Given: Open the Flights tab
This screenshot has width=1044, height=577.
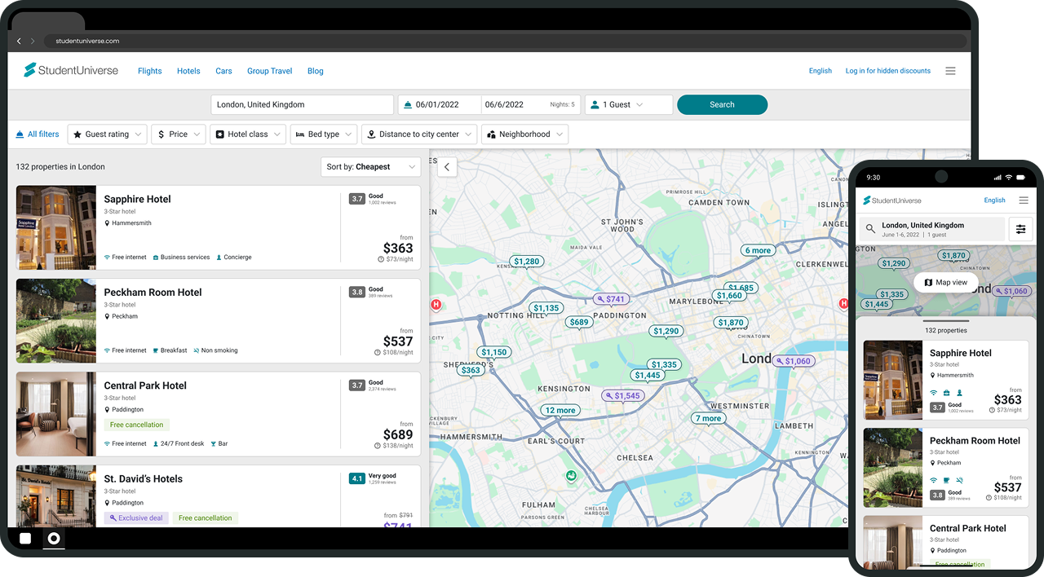Looking at the screenshot, I should click(150, 71).
